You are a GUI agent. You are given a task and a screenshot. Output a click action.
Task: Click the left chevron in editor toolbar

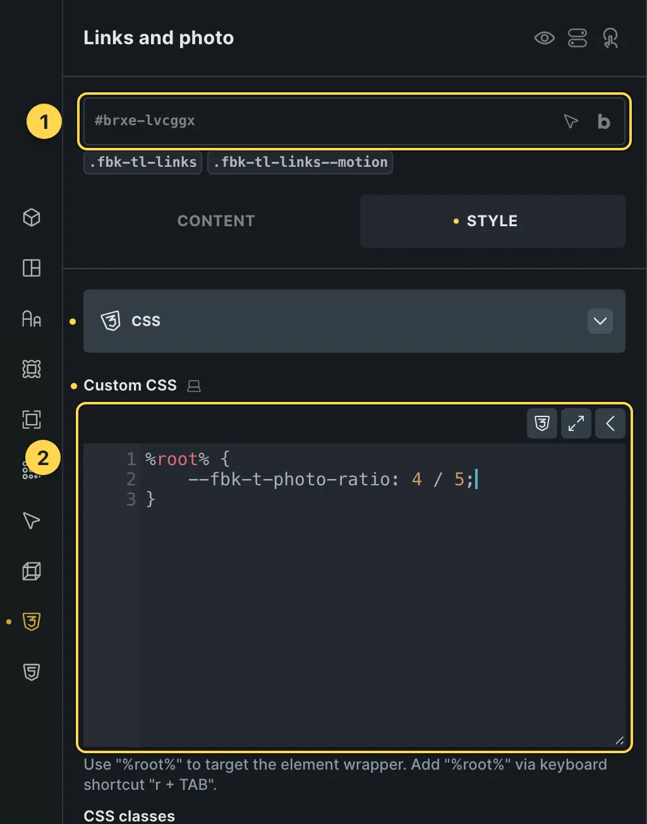pyautogui.click(x=610, y=423)
